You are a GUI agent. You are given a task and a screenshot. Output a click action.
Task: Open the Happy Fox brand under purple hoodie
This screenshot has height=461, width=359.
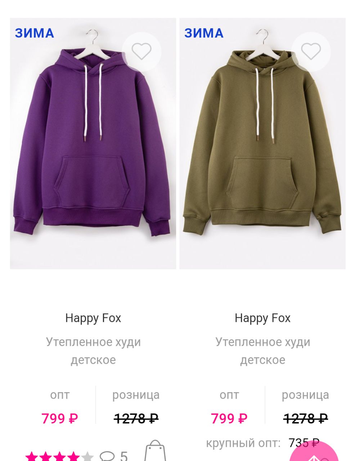[93, 318]
